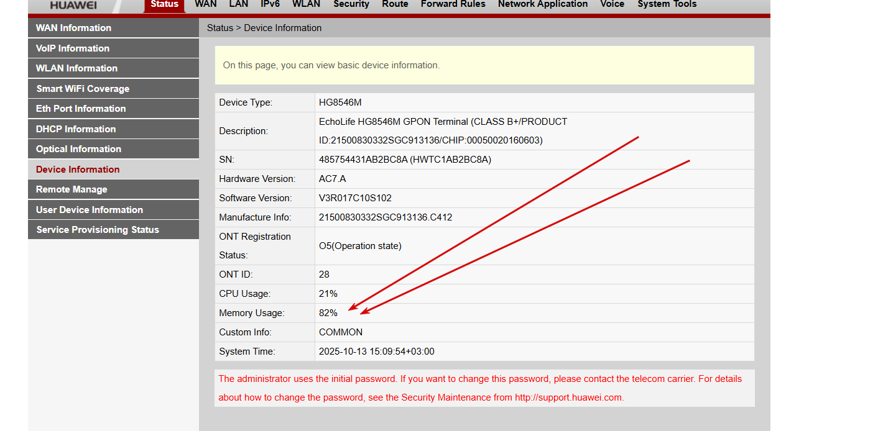
Task: Open User Device Information page
Action: coord(113,210)
